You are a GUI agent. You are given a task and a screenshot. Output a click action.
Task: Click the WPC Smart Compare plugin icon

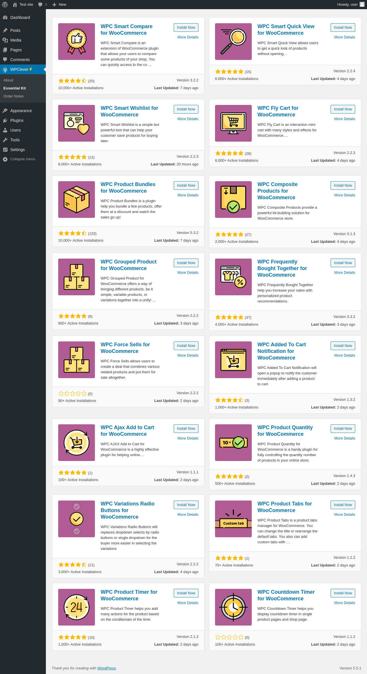tap(77, 42)
